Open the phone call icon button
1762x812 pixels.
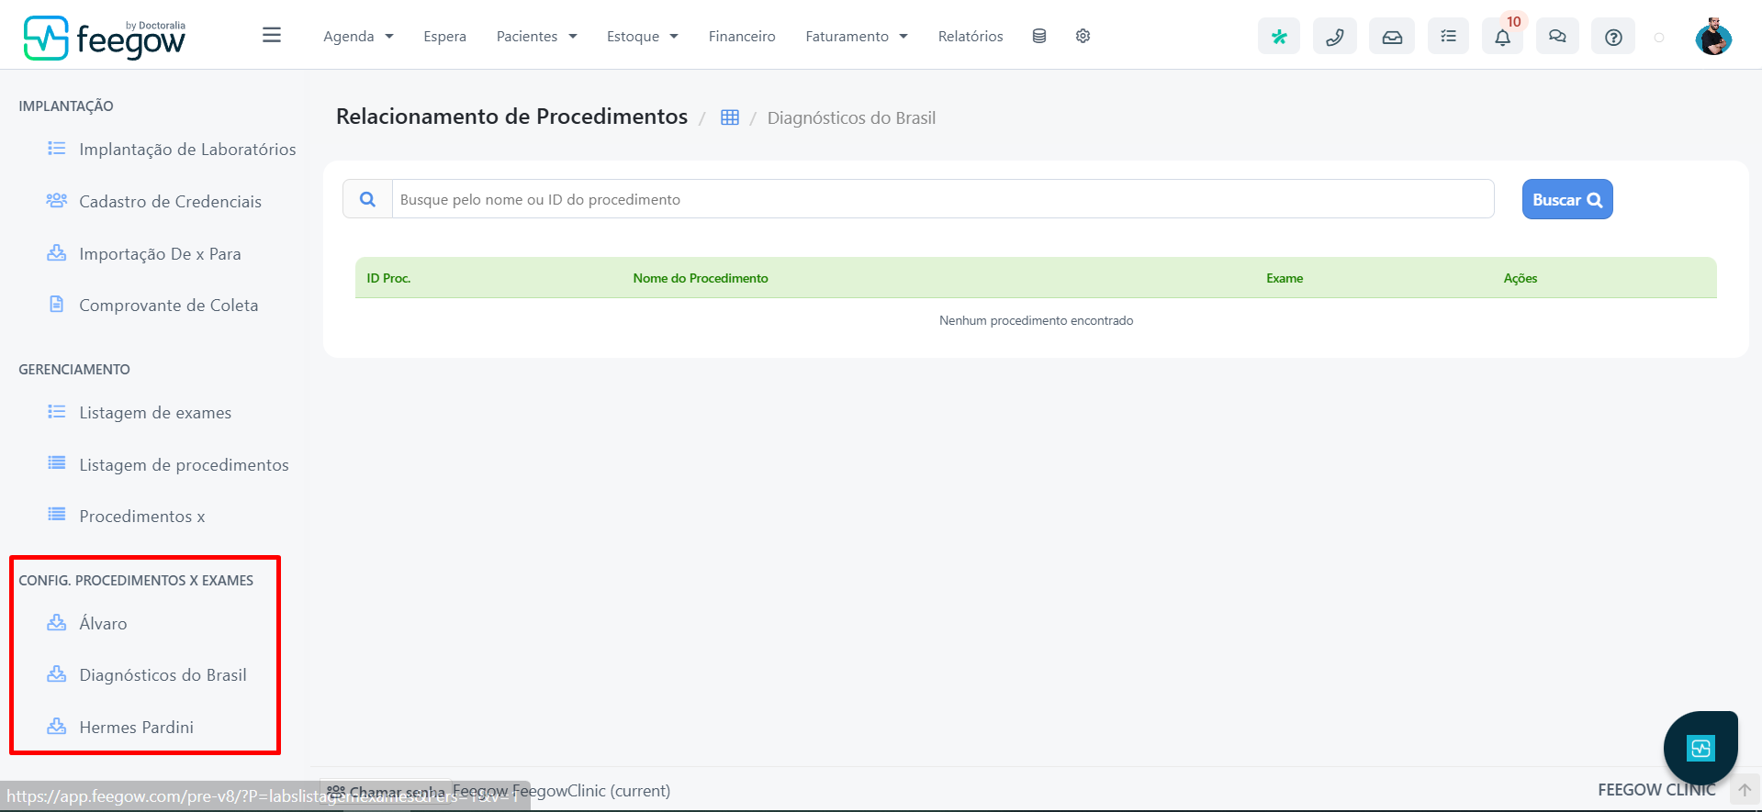[x=1335, y=37]
